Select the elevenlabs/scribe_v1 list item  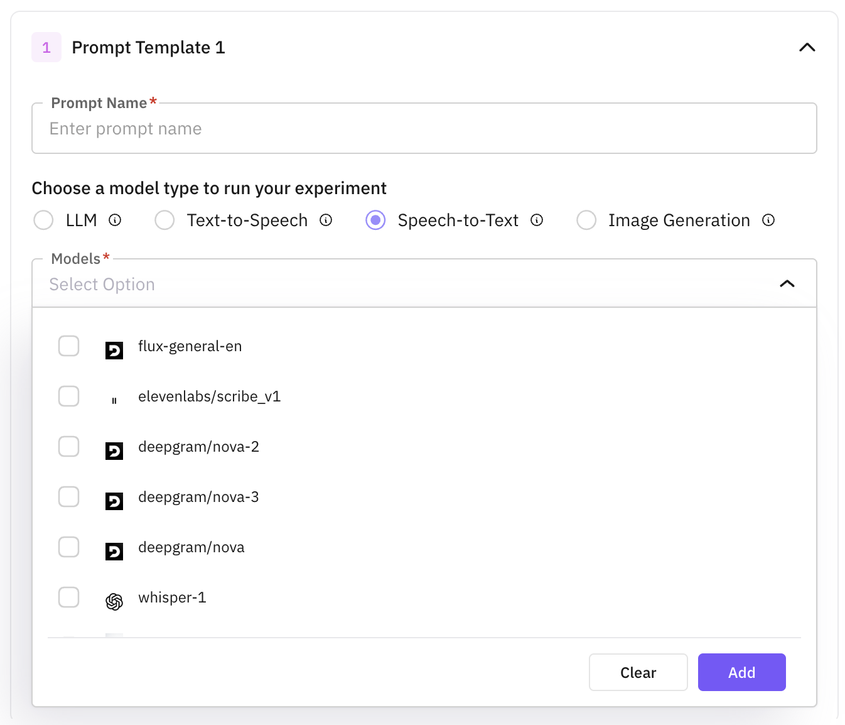[209, 396]
